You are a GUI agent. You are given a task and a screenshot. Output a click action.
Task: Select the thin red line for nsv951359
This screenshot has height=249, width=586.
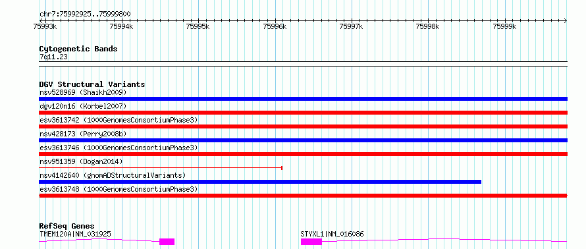point(161,168)
